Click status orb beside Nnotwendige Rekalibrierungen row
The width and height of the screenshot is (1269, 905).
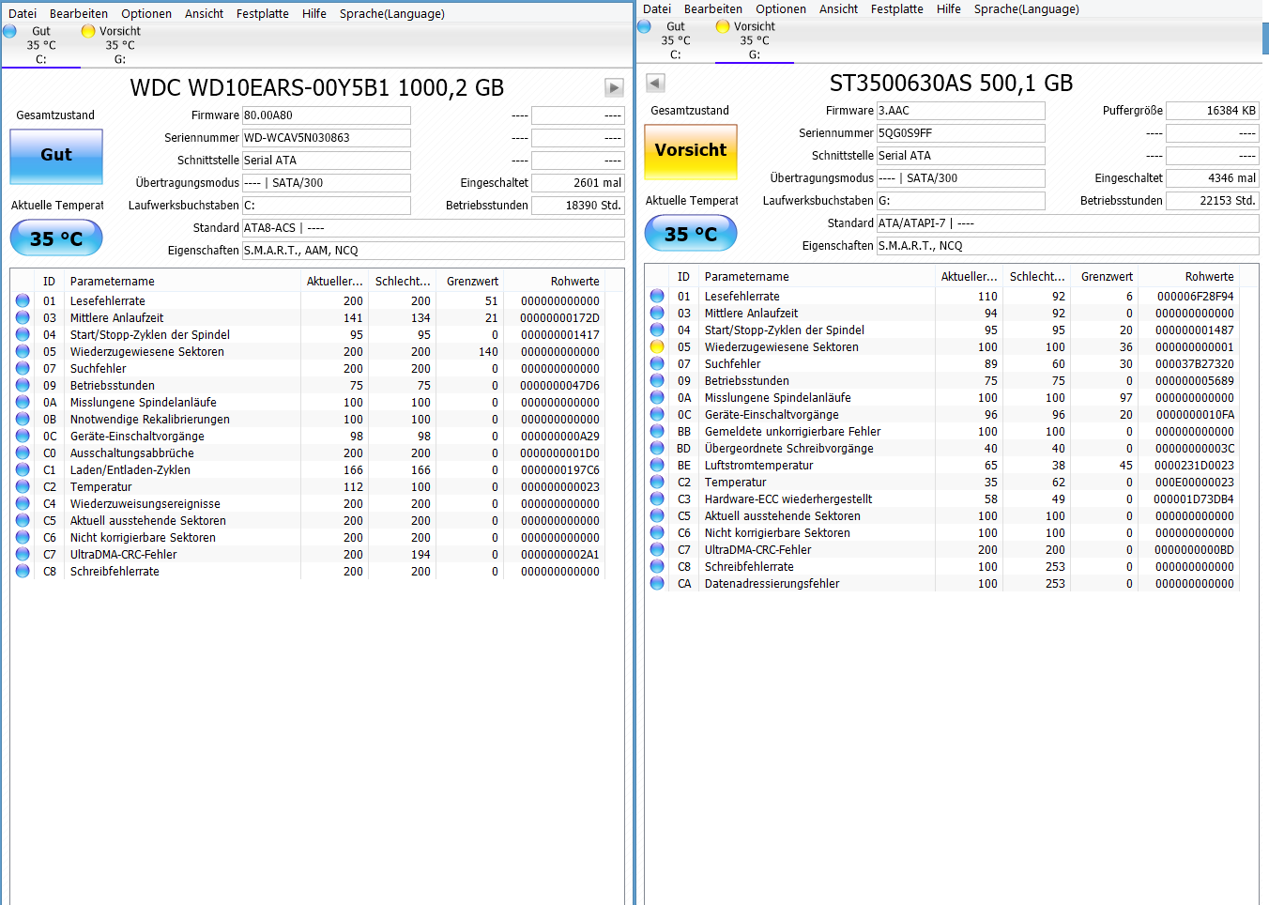(x=23, y=419)
